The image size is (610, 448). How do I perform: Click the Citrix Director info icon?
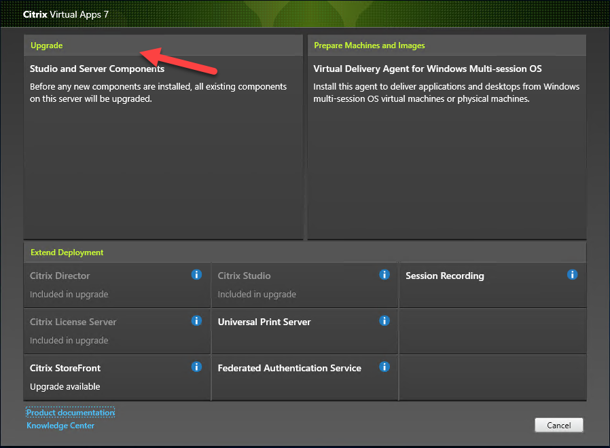196,274
